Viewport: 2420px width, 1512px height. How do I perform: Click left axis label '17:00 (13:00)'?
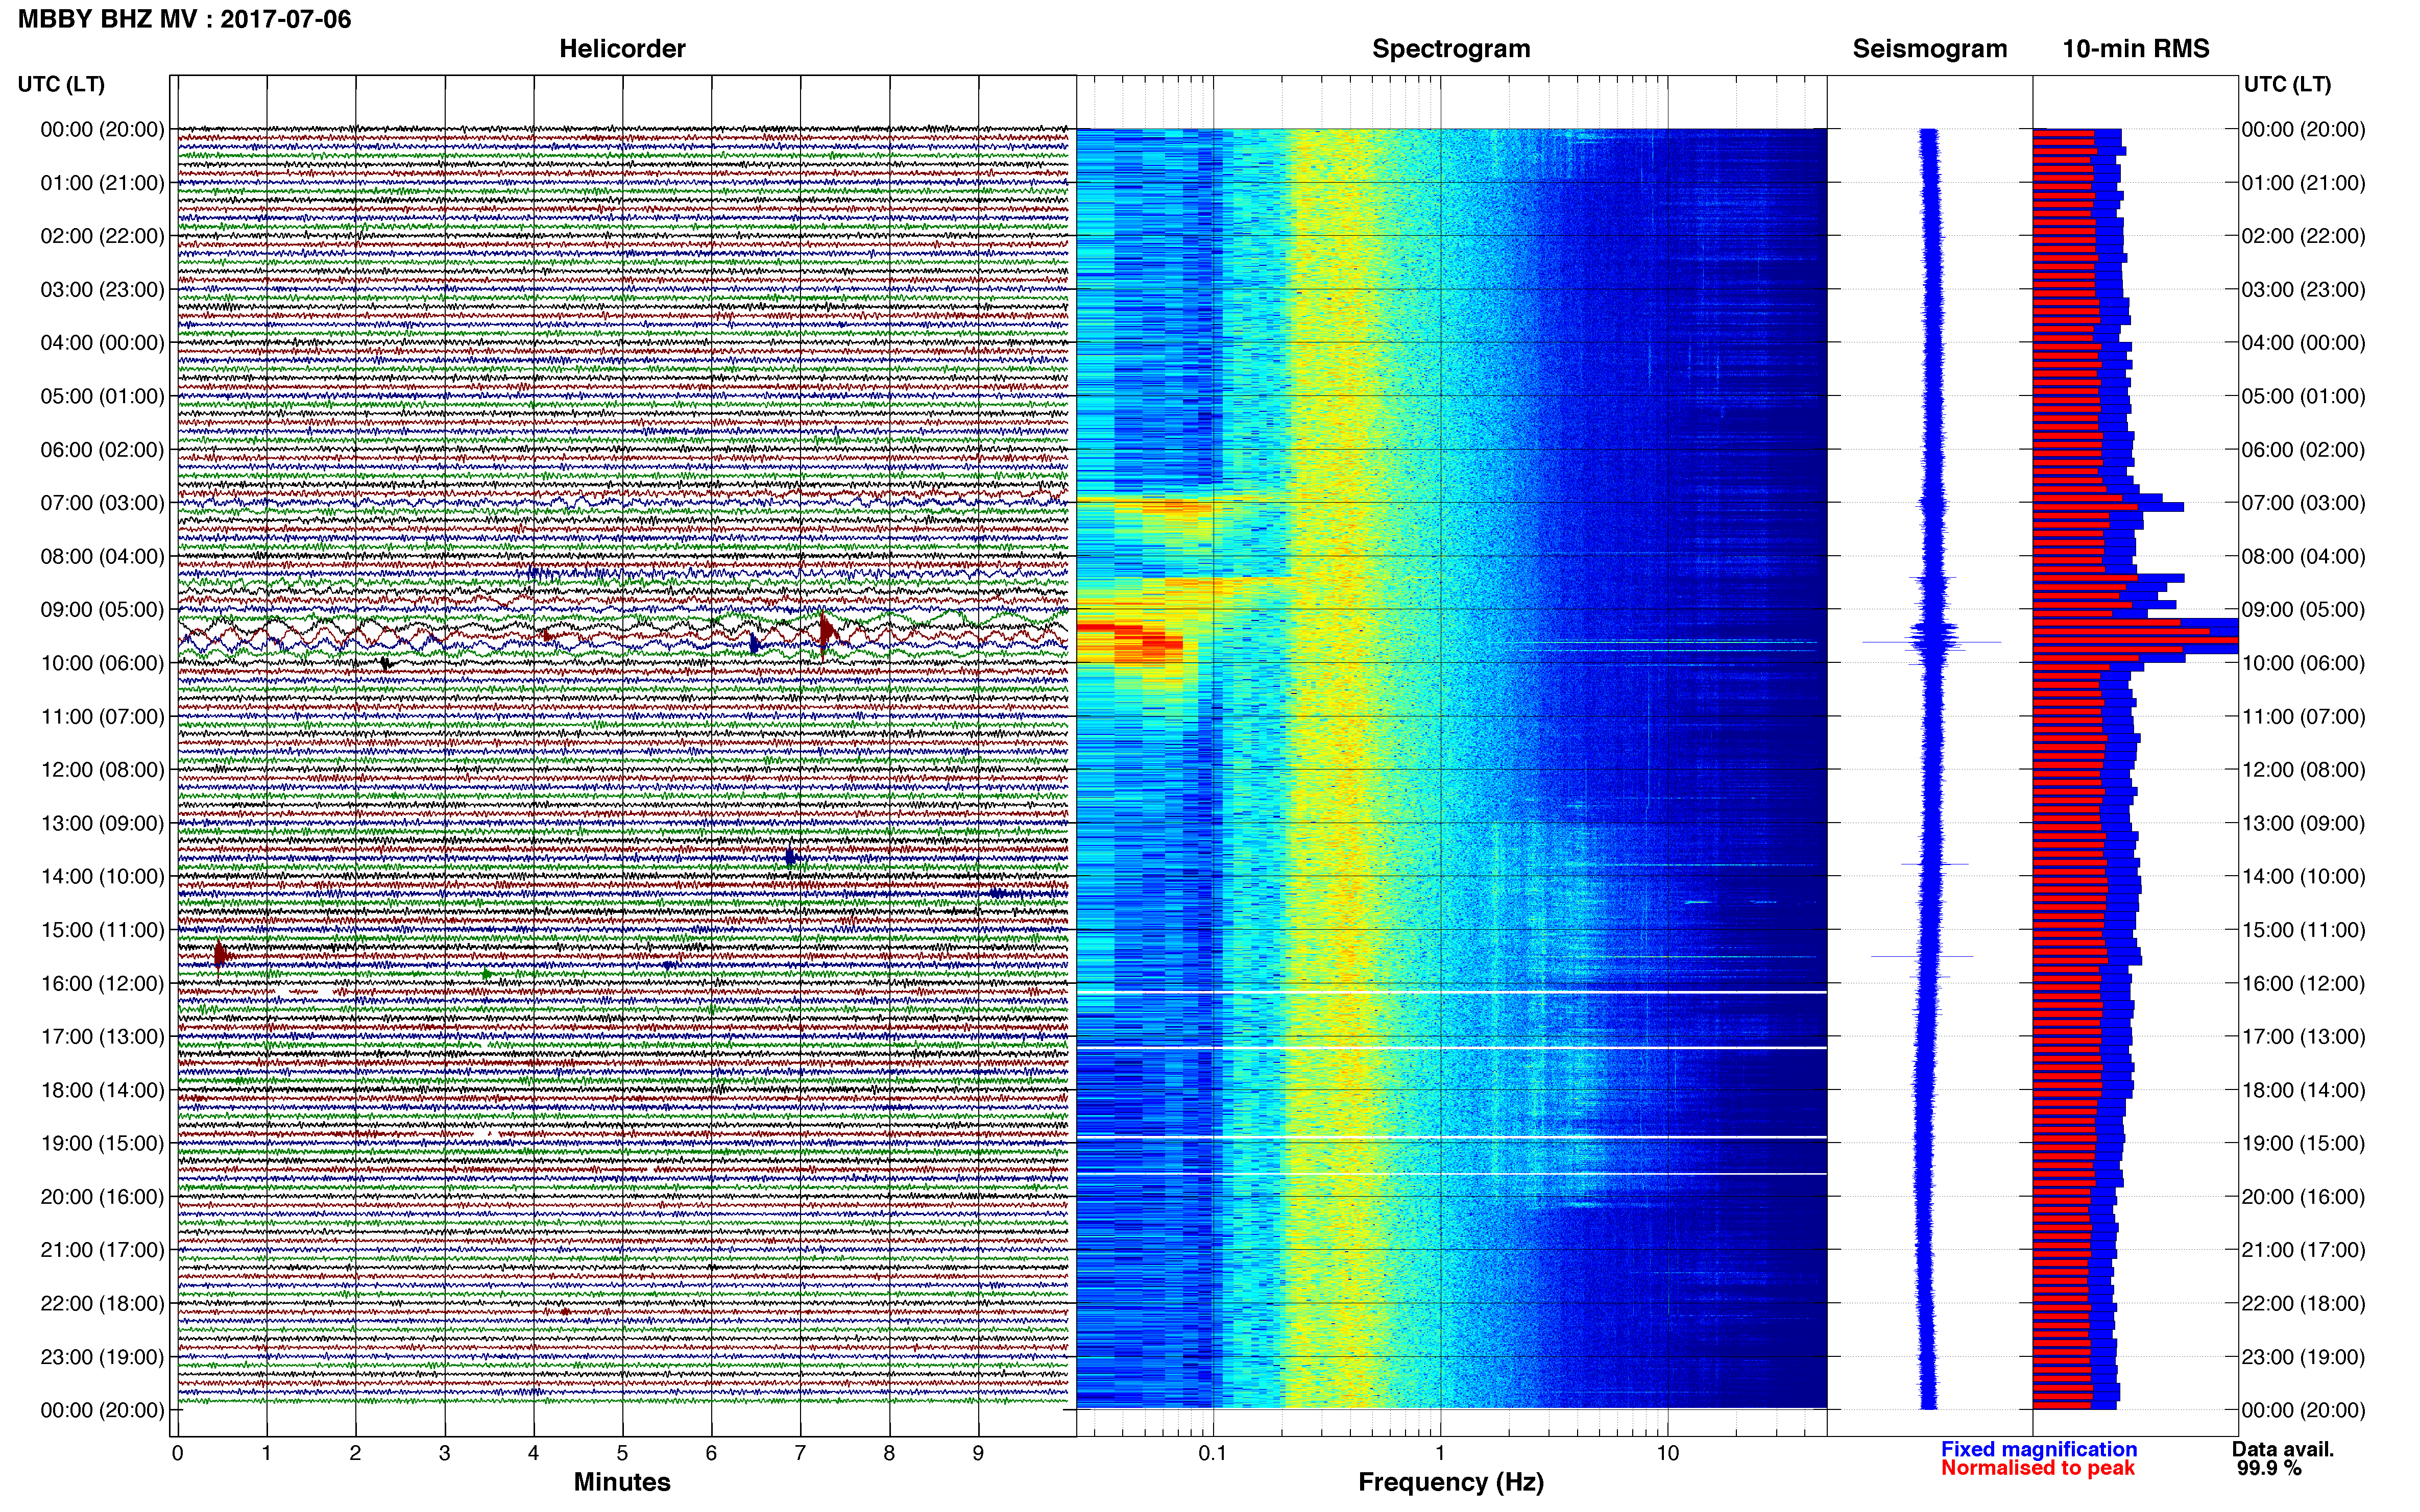(x=102, y=1037)
